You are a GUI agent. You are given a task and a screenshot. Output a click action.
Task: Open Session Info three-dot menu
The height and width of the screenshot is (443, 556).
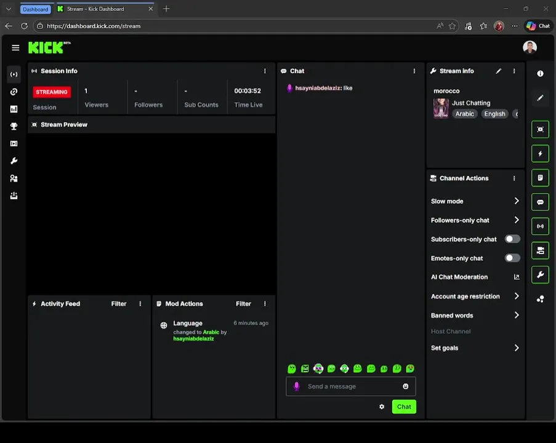click(x=265, y=71)
